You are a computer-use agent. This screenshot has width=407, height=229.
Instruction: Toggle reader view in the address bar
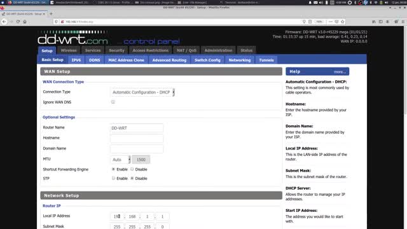(x=310, y=22)
